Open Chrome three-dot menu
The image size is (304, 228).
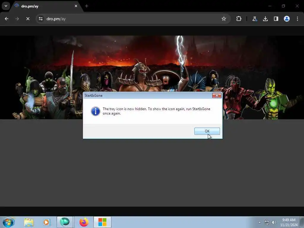(297, 19)
